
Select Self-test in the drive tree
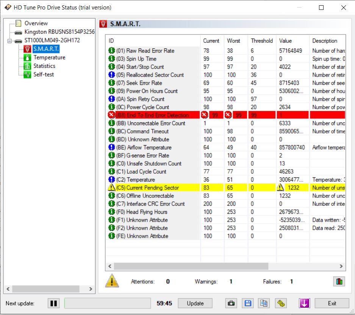pos(44,74)
